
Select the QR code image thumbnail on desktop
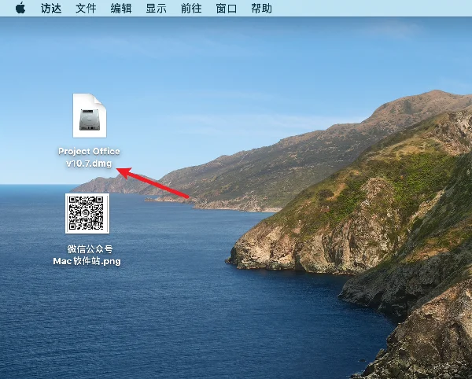coord(87,213)
